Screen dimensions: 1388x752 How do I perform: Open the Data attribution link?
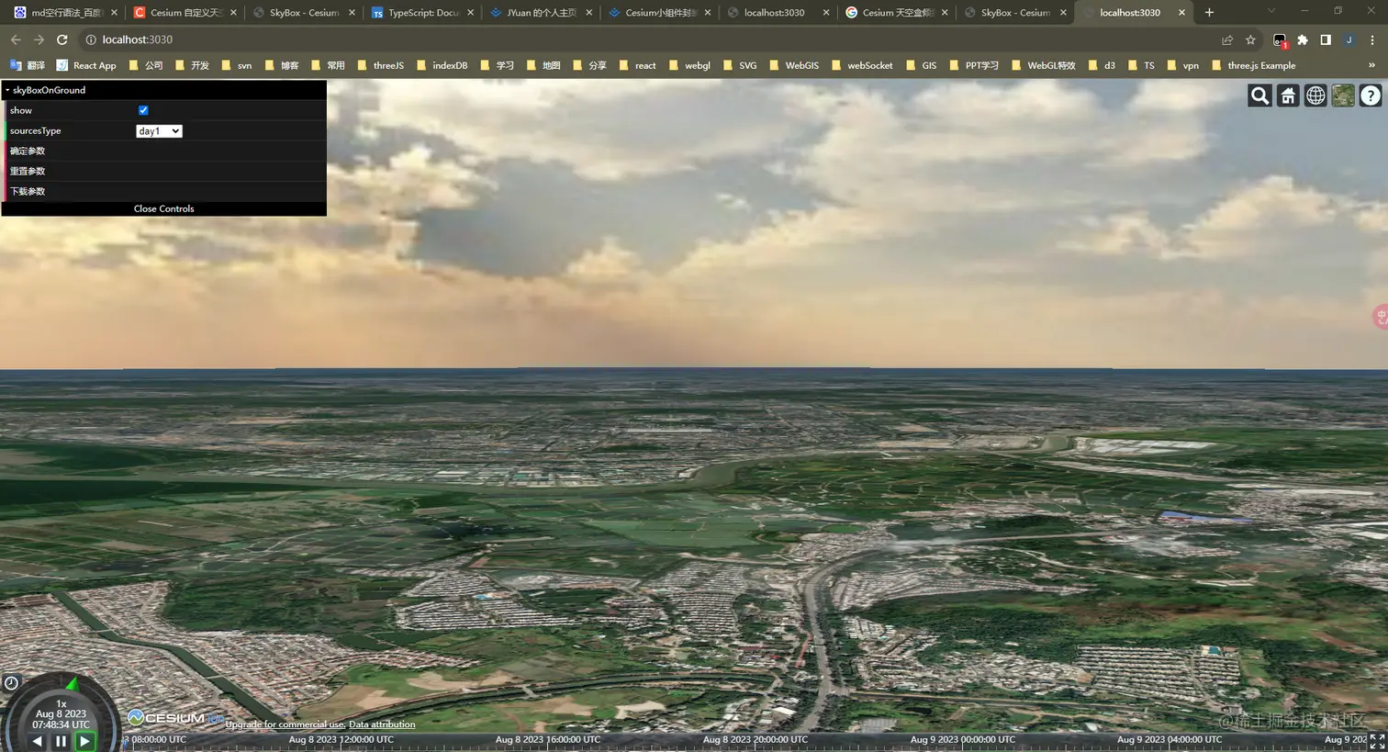382,724
